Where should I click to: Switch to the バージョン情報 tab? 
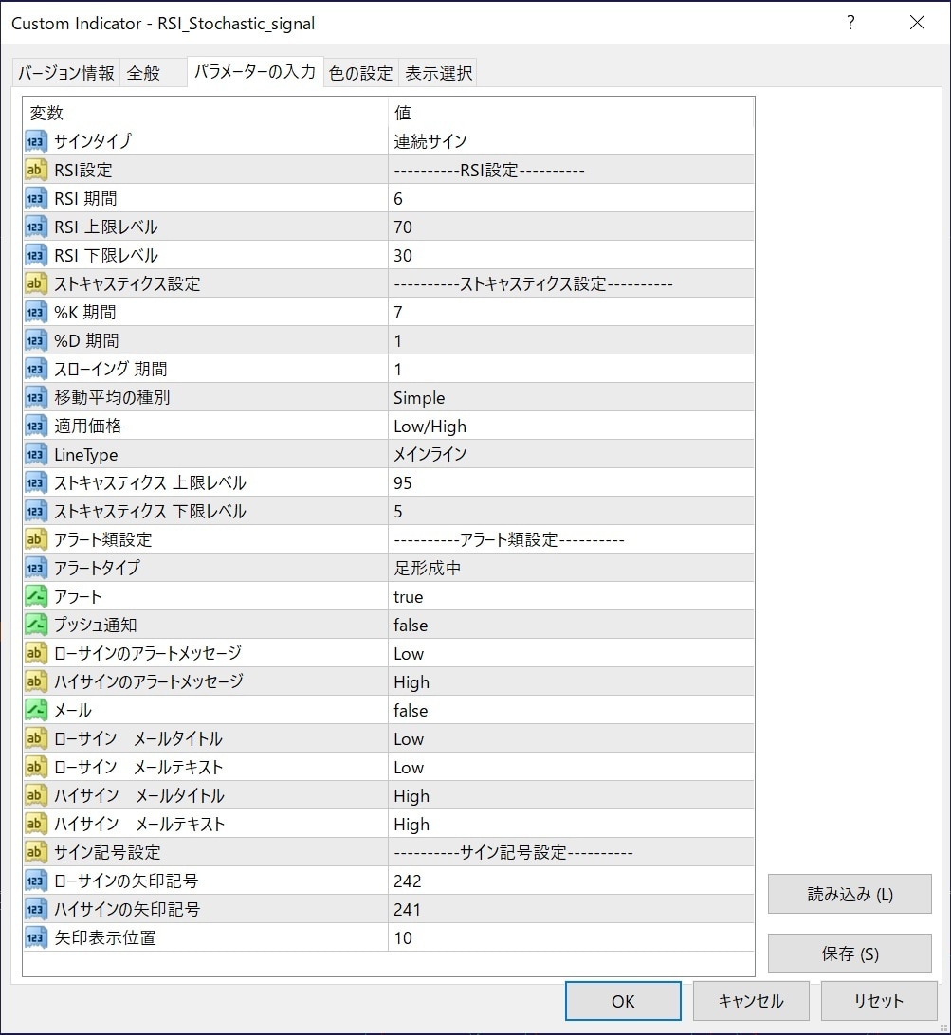coord(66,73)
